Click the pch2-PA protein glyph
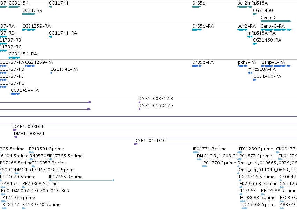 [x=243, y=66]
